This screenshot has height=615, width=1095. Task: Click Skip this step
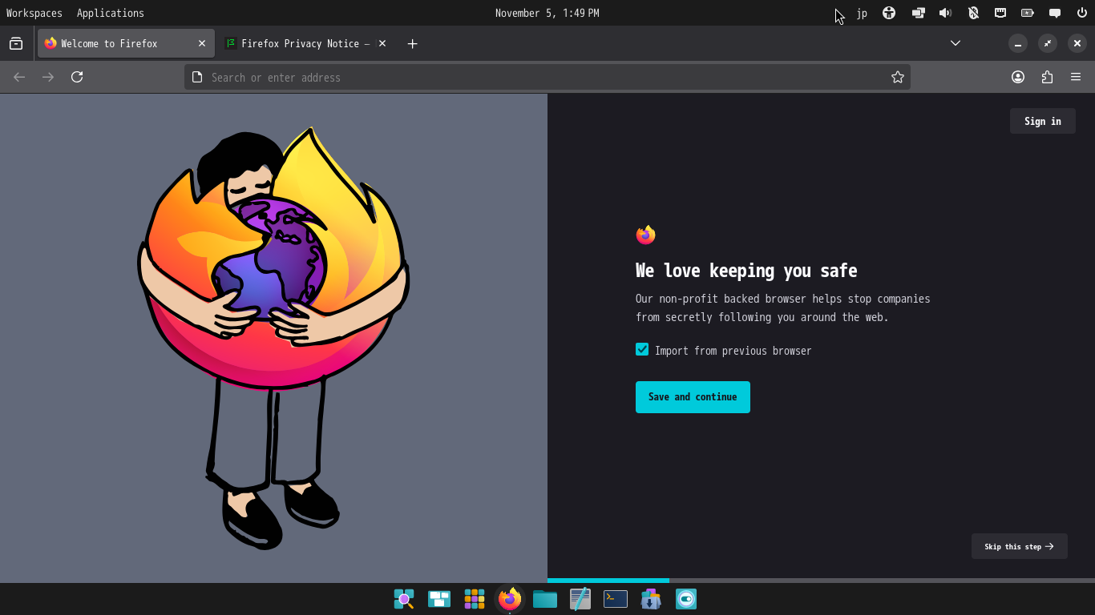pos(1020,546)
